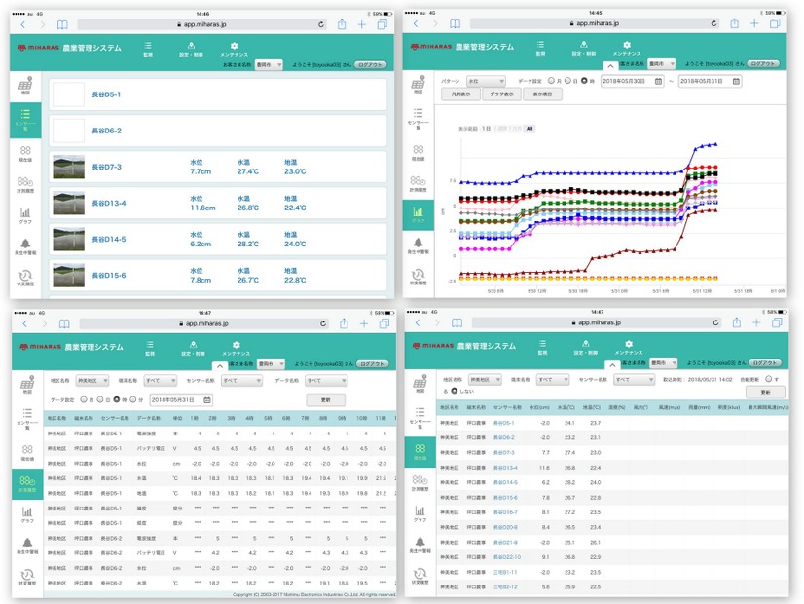Add new Safari tab in sensor list screen

[361, 24]
